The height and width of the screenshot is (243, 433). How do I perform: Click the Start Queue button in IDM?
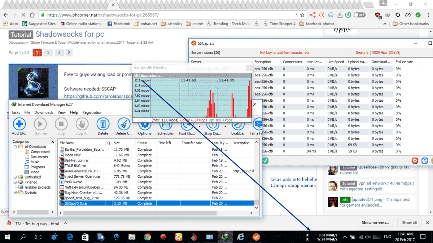coord(187,126)
